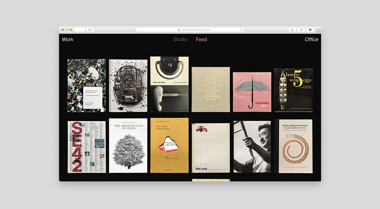
Task: Reload the page from the address bar
Action: [241, 30]
